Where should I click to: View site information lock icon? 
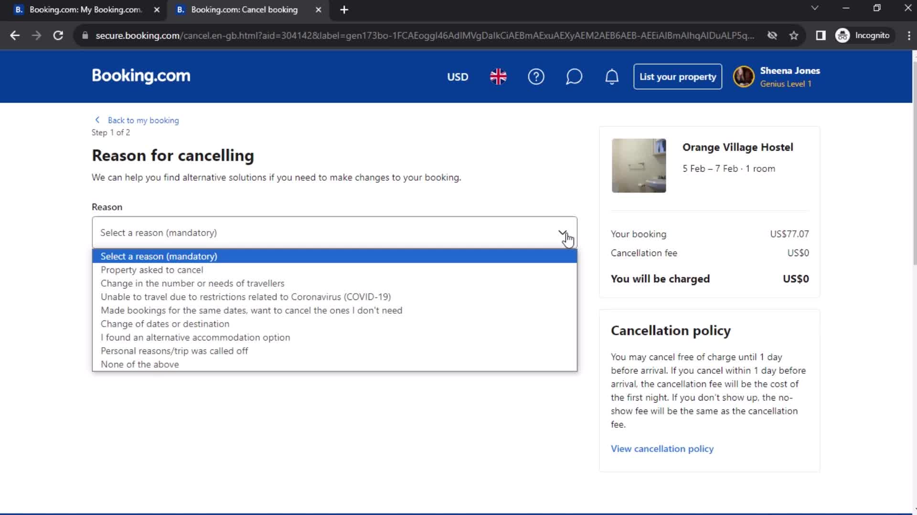[85, 35]
